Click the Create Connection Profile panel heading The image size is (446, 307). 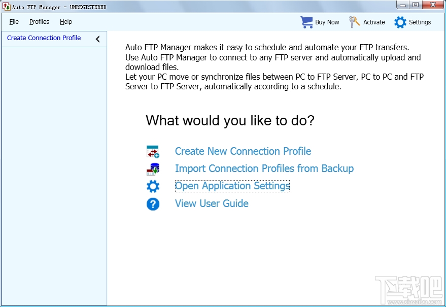(44, 38)
